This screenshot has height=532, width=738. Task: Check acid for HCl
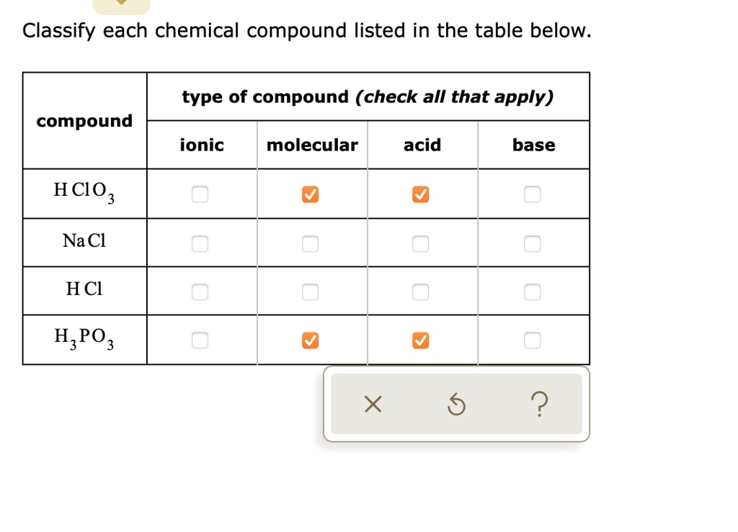420,292
